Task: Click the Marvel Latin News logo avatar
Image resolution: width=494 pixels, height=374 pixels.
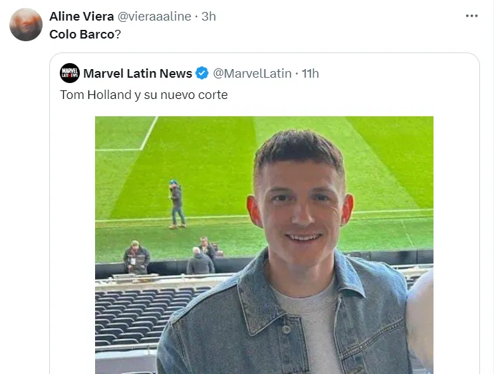Action: coord(70,73)
